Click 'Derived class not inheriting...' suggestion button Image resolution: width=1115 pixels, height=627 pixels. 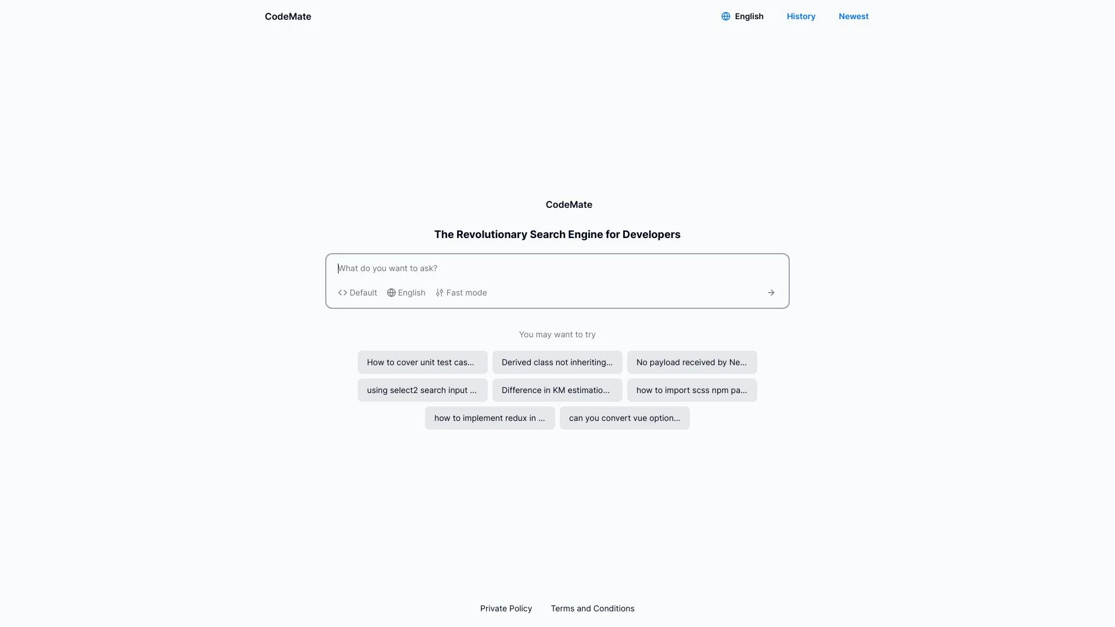[x=557, y=361]
